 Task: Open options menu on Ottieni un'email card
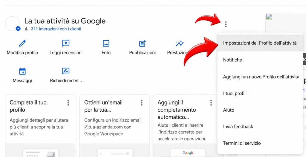point(142,103)
